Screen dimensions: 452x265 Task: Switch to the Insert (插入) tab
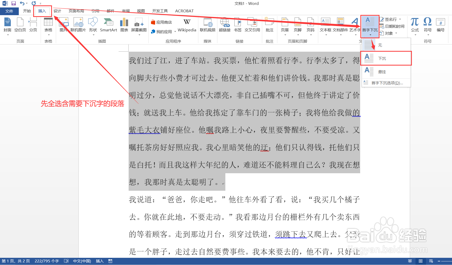click(x=42, y=11)
